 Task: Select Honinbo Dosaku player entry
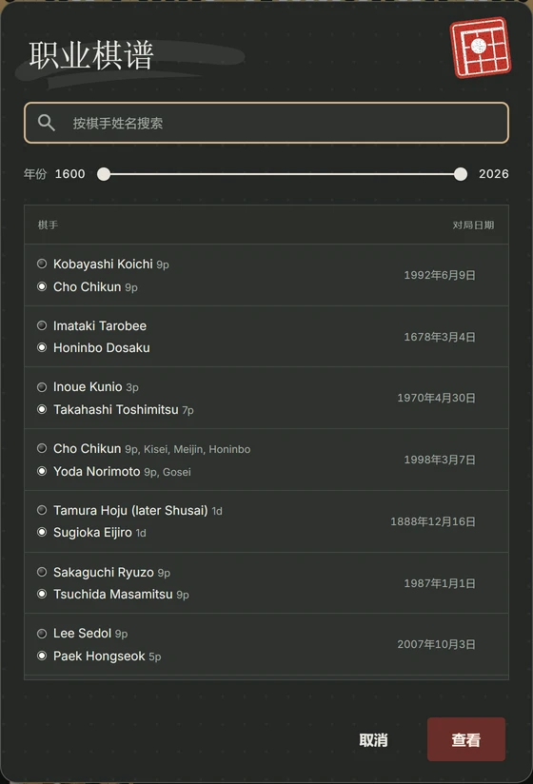tap(102, 348)
